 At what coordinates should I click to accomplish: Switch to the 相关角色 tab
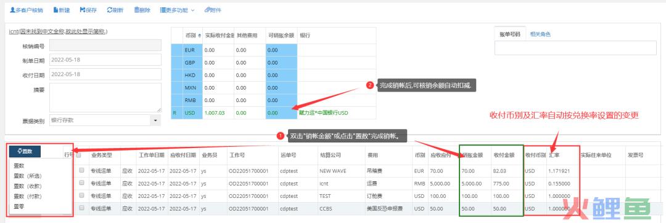[541, 34]
